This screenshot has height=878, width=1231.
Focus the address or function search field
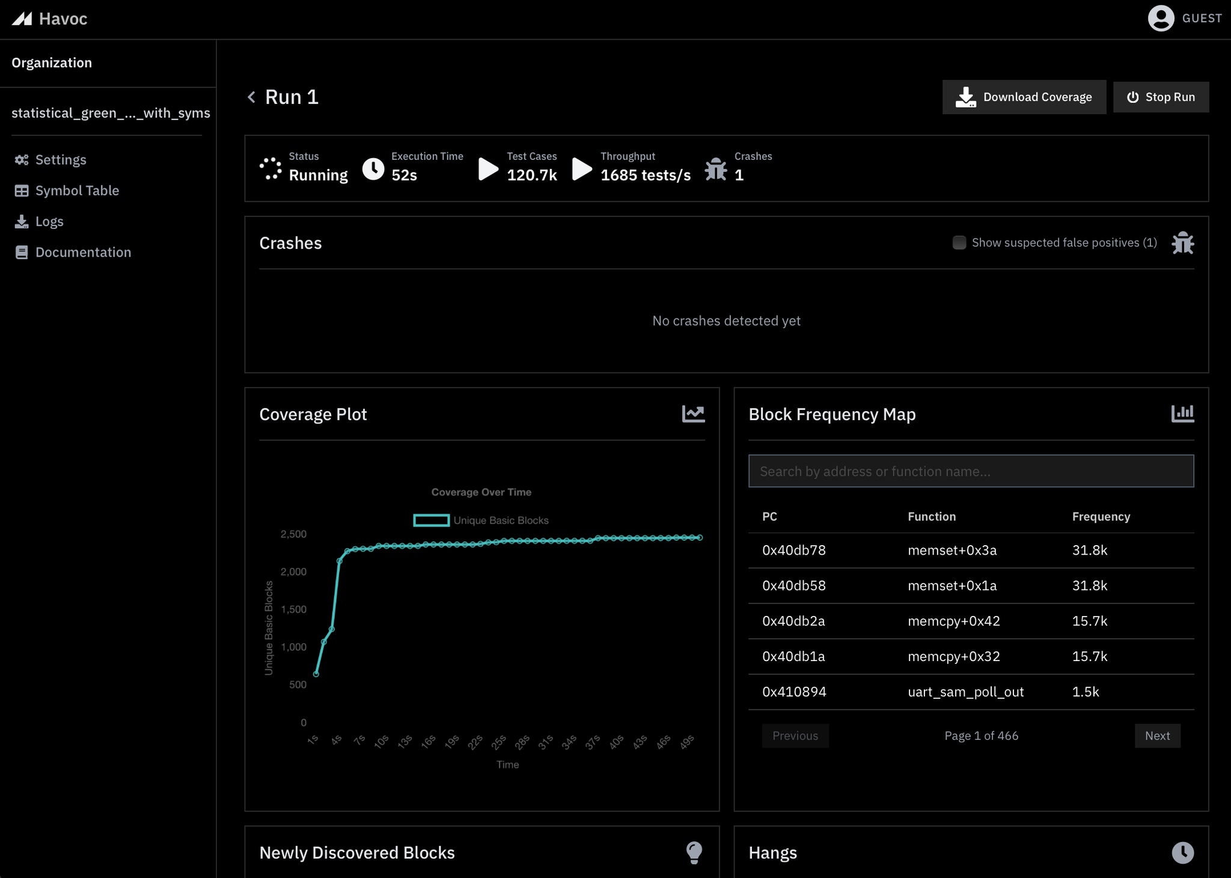pyautogui.click(x=971, y=471)
